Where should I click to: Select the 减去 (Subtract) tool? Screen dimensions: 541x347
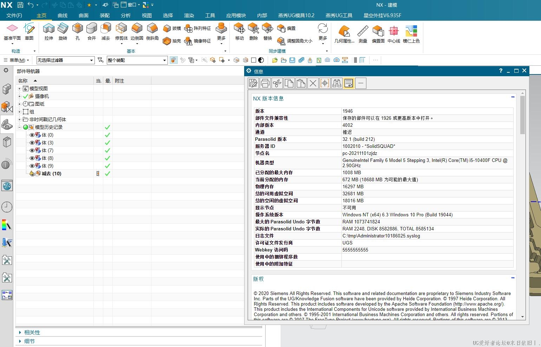pos(106,32)
